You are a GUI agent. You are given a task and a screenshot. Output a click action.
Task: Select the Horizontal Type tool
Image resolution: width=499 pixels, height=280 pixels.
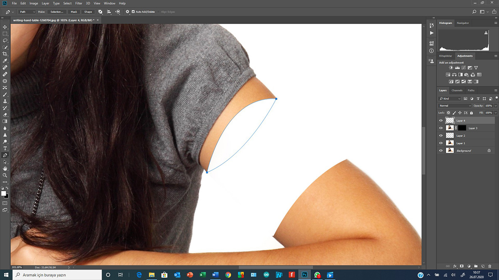click(5, 148)
